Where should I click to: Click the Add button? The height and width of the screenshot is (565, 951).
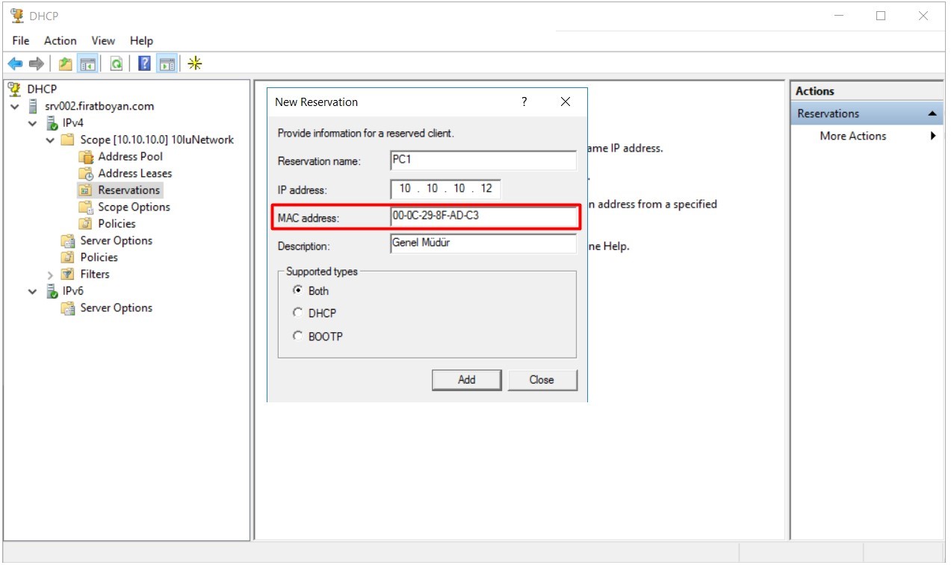tap(466, 380)
